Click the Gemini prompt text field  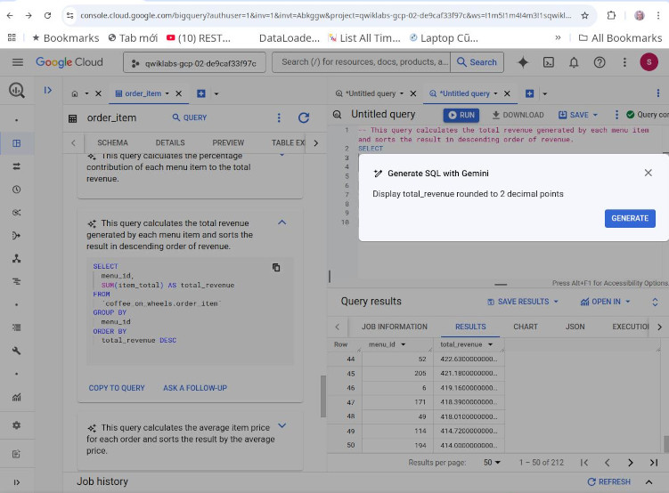[x=468, y=194]
